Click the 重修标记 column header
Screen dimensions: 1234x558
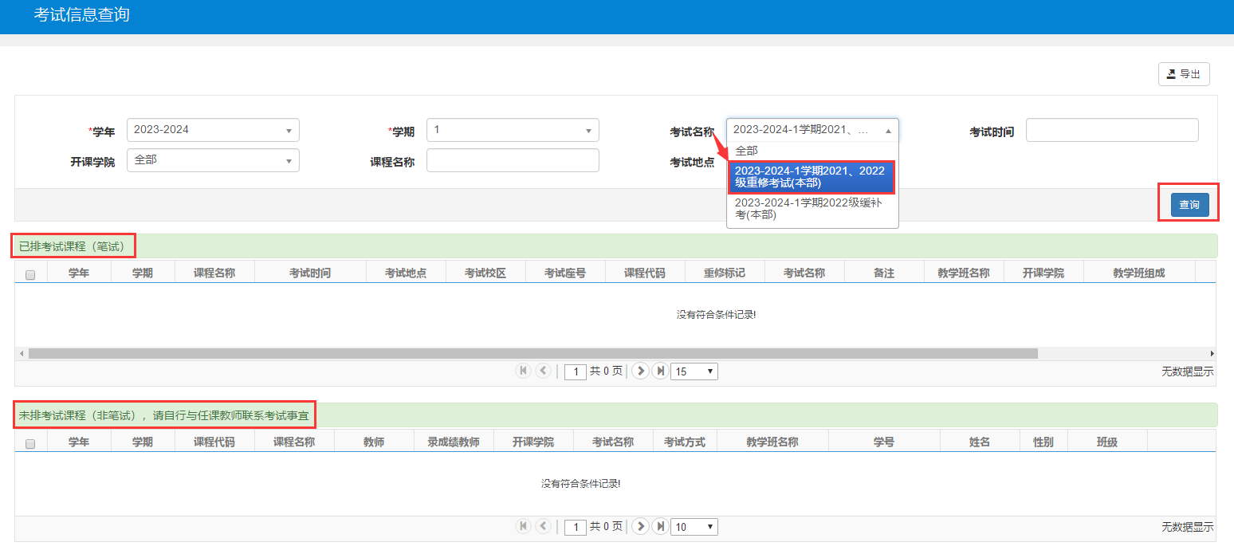[725, 273]
